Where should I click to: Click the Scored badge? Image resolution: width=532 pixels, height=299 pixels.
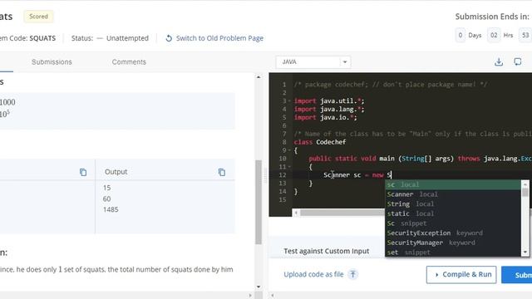point(38,17)
